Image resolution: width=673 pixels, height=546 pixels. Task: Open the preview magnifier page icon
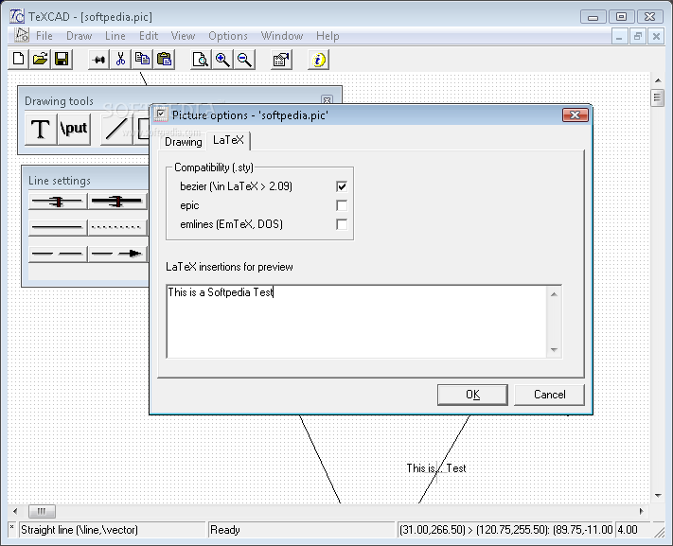point(201,60)
